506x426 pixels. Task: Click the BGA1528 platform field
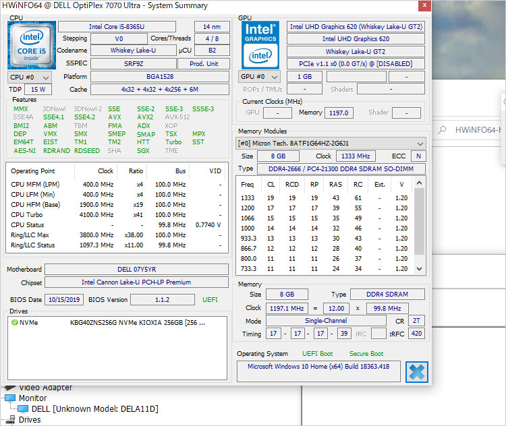(x=160, y=77)
